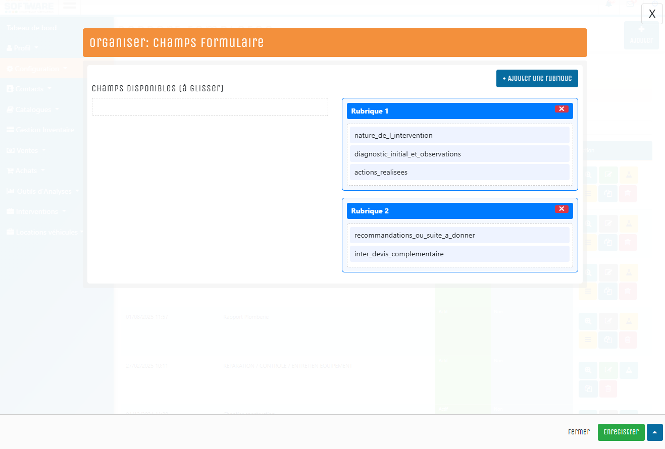Image resolution: width=665 pixels, height=449 pixels.
Task: Click the Fermer link
Action: coord(578,432)
